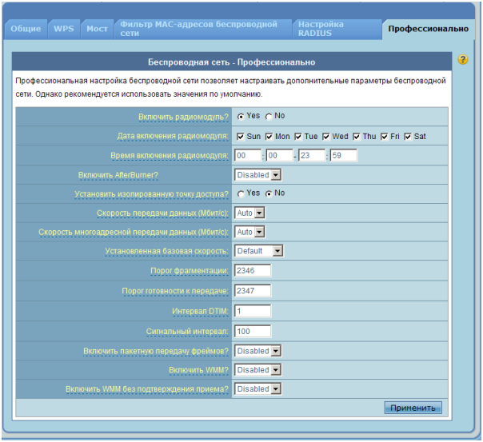483x442 pixels.
Task: Click Включить WMM без подтверждения приема? label
Action: (x=147, y=389)
